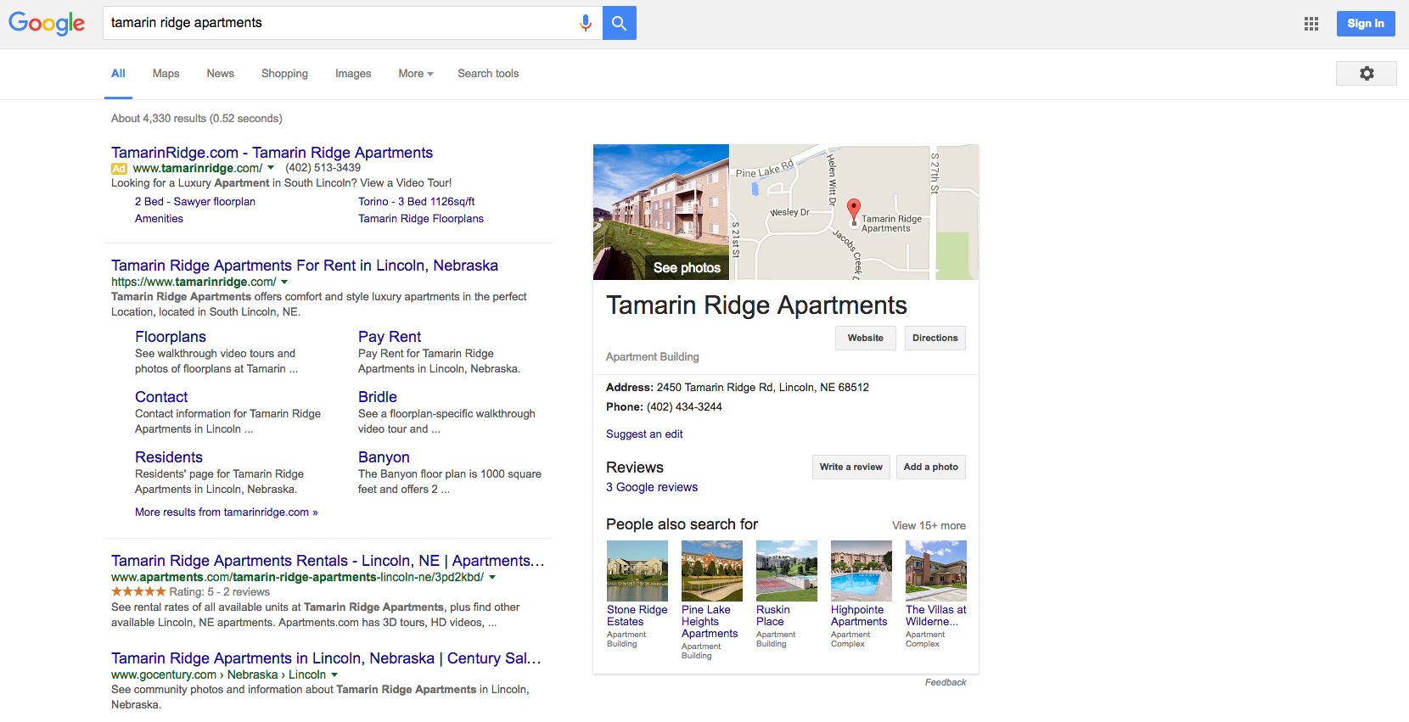Expand the More dropdown menu
This screenshot has height=722, width=1409.
(416, 74)
